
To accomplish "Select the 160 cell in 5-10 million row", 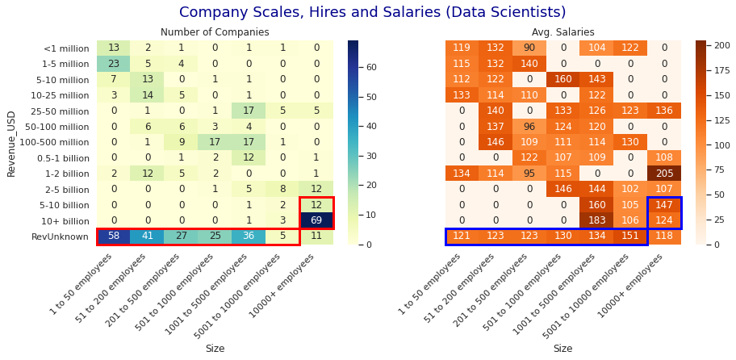I will pos(563,79).
